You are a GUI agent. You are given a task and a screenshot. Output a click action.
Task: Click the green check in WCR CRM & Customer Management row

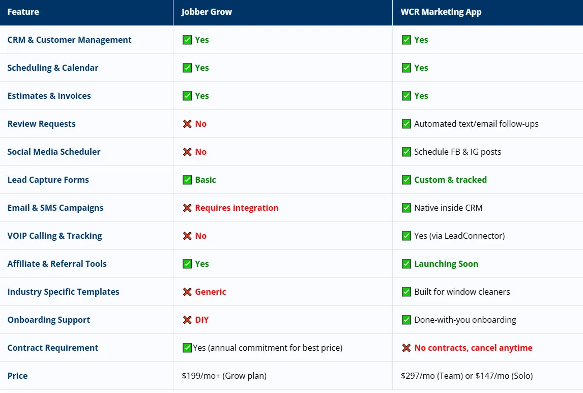point(406,40)
